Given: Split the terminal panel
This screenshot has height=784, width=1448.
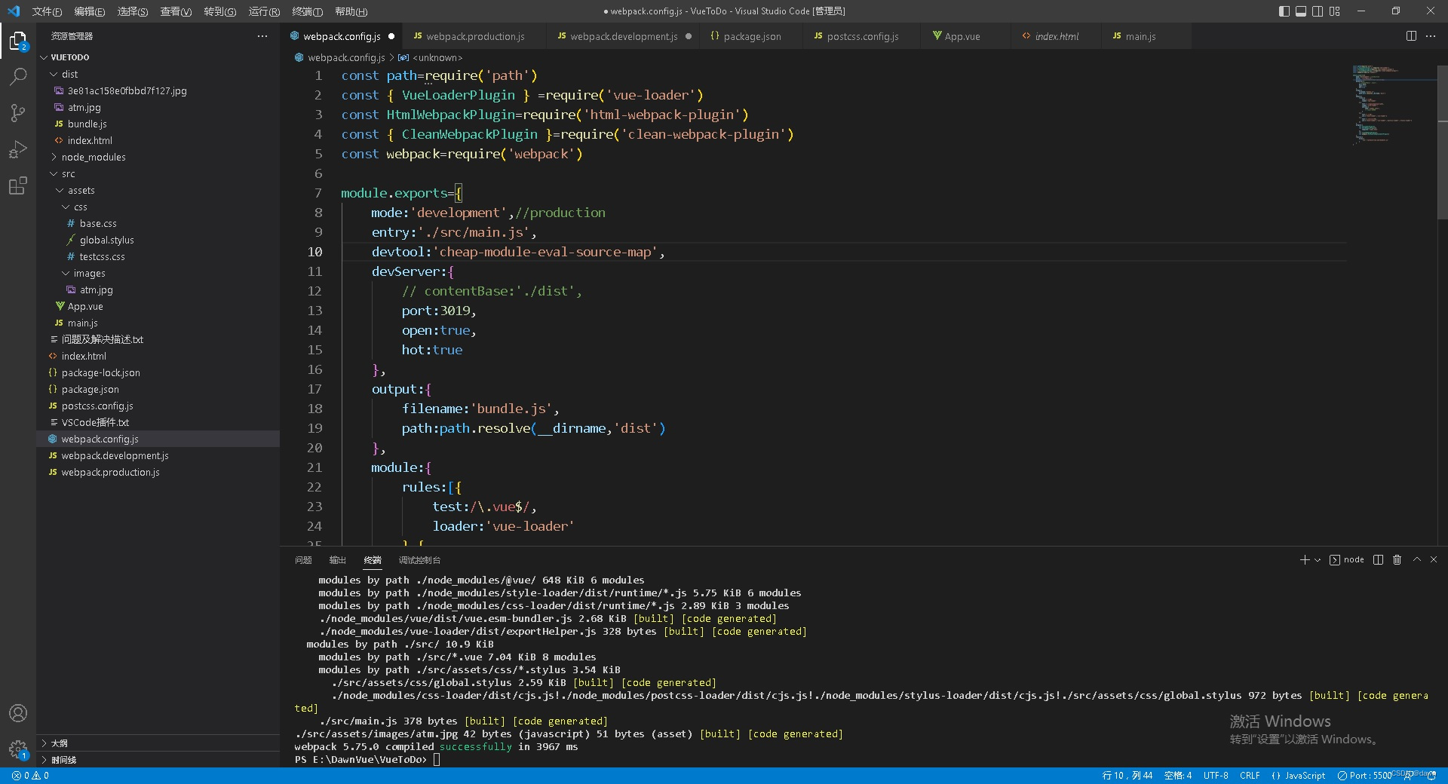Looking at the screenshot, I should [1378, 559].
